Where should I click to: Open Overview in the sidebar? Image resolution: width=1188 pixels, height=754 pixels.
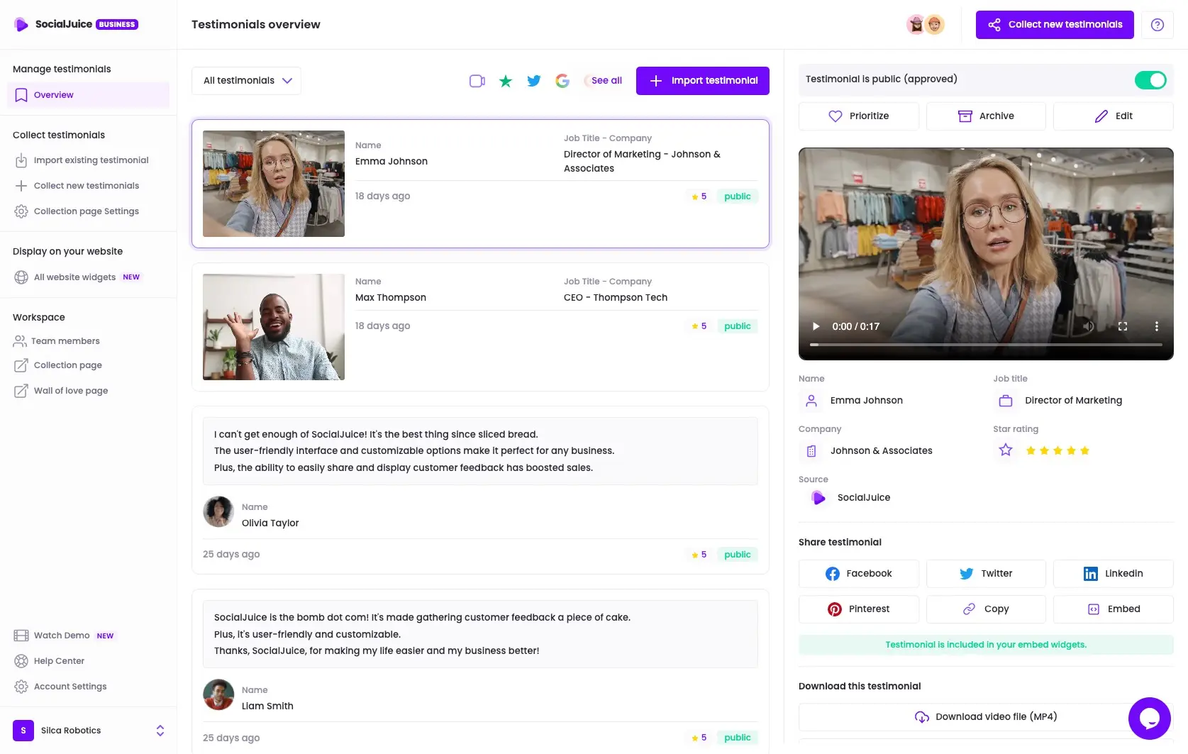point(88,95)
